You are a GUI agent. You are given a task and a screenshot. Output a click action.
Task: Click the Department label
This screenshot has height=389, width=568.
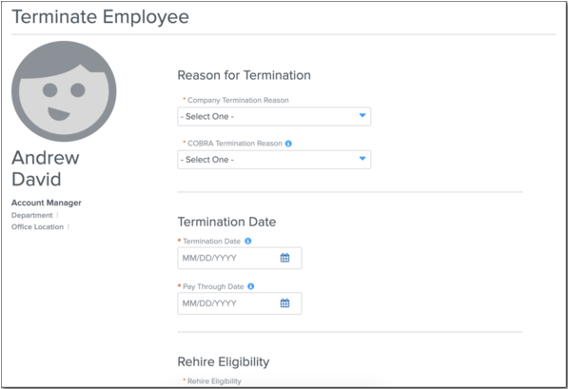click(x=32, y=216)
